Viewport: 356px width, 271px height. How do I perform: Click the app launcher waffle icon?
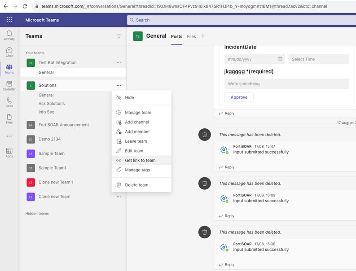(x=9, y=20)
